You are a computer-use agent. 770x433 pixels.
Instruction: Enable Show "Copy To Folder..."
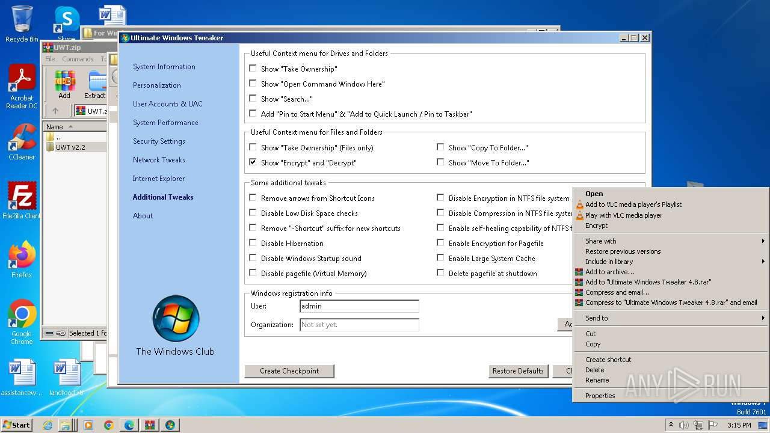coord(440,147)
